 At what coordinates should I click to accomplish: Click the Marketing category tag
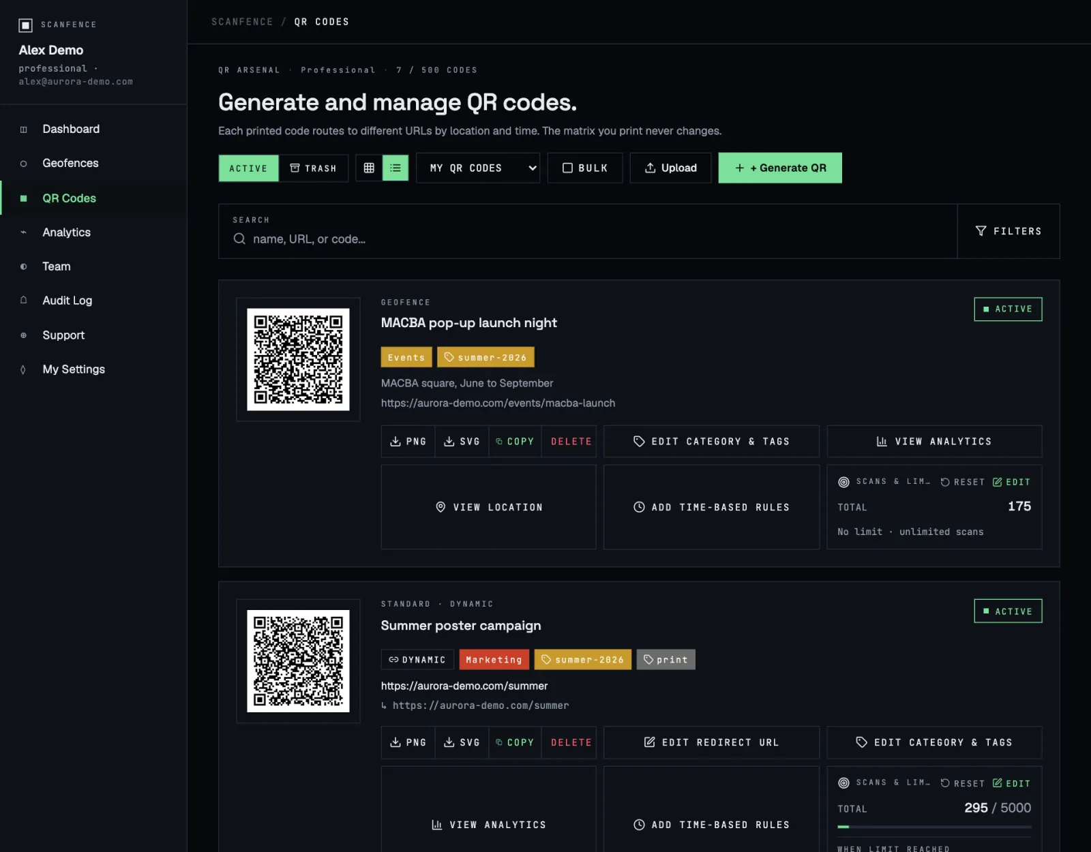coord(494,660)
